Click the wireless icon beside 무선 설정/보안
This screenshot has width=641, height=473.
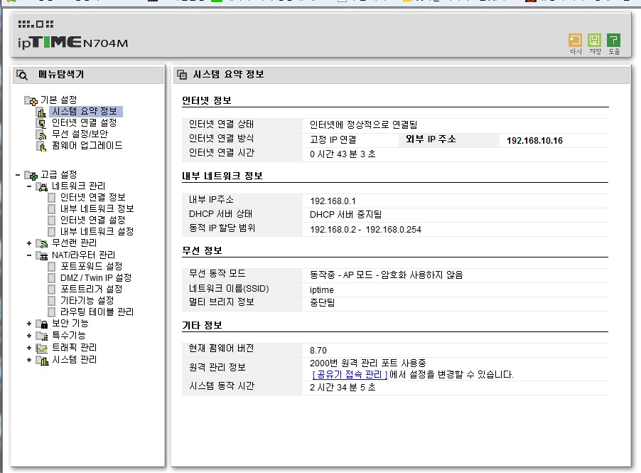tap(41, 134)
